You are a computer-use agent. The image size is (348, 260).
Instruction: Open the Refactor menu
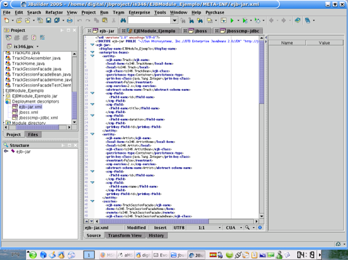54,13
